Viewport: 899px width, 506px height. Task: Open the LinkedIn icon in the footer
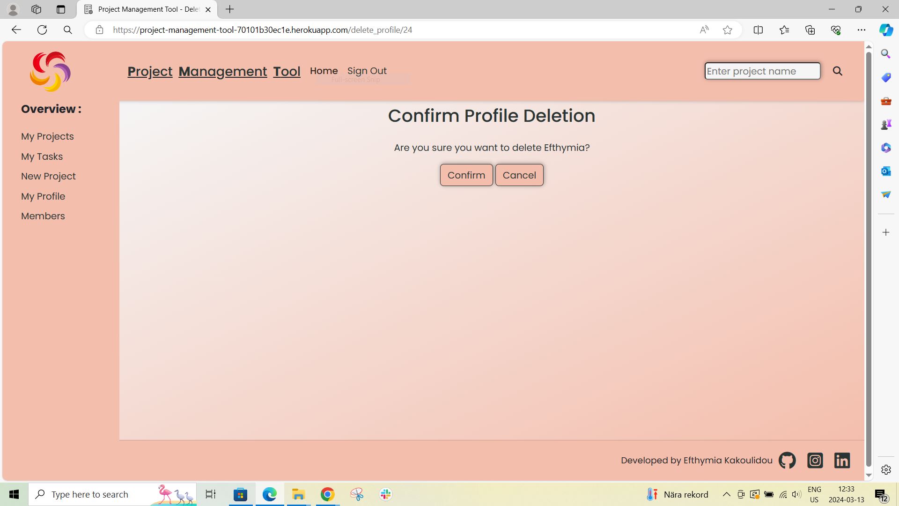coord(841,460)
